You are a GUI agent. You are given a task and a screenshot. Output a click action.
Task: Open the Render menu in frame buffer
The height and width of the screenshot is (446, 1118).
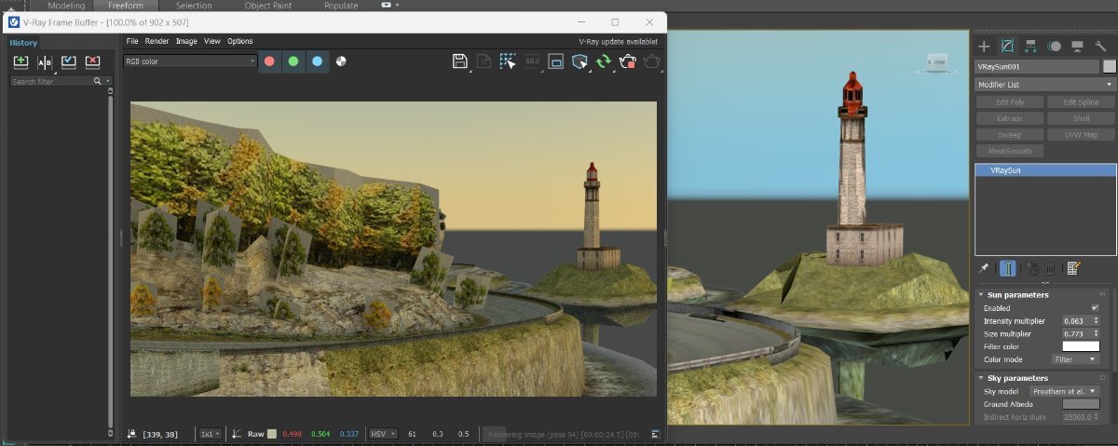point(157,41)
